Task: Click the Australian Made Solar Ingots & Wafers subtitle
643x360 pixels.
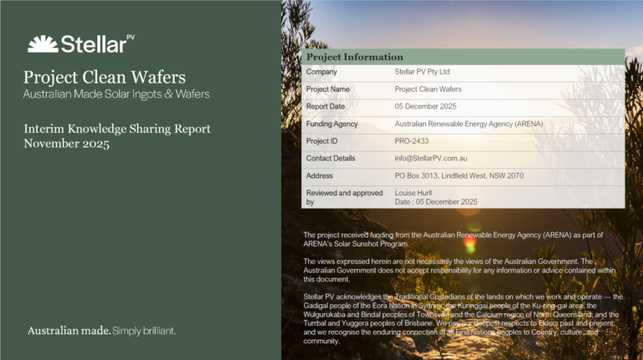Action: coord(116,94)
